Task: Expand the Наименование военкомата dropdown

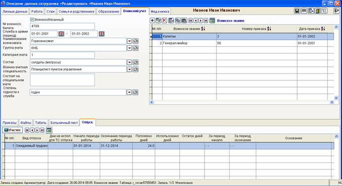Action: point(129,41)
